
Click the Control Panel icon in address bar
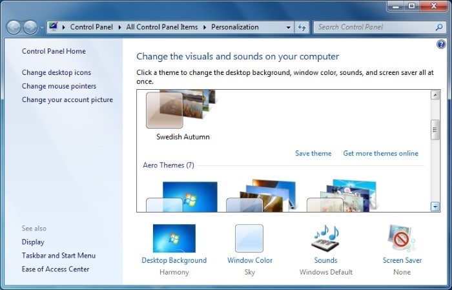point(54,27)
